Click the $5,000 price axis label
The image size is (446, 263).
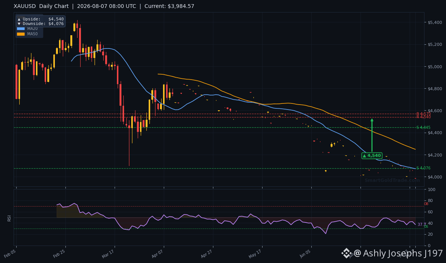click(435, 67)
